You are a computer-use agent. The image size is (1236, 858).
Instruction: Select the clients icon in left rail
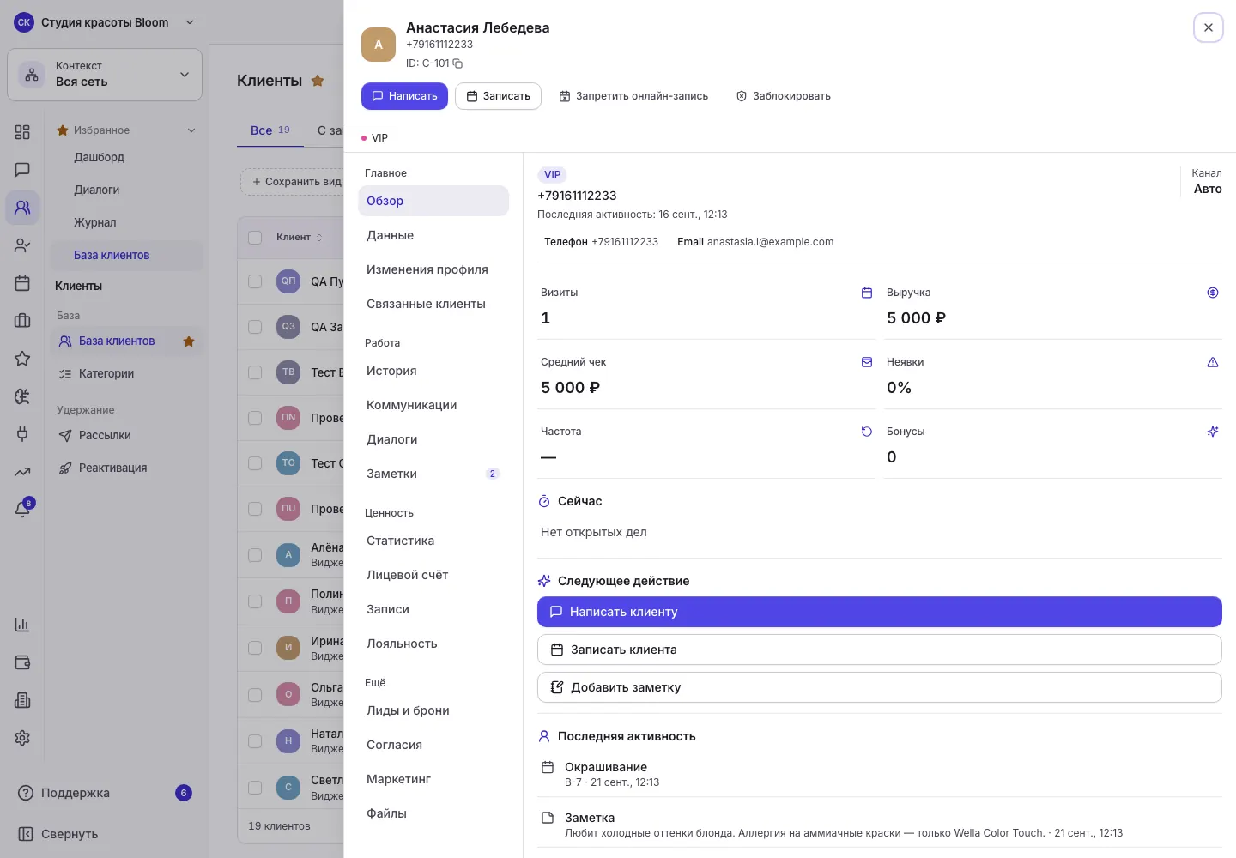(x=22, y=208)
